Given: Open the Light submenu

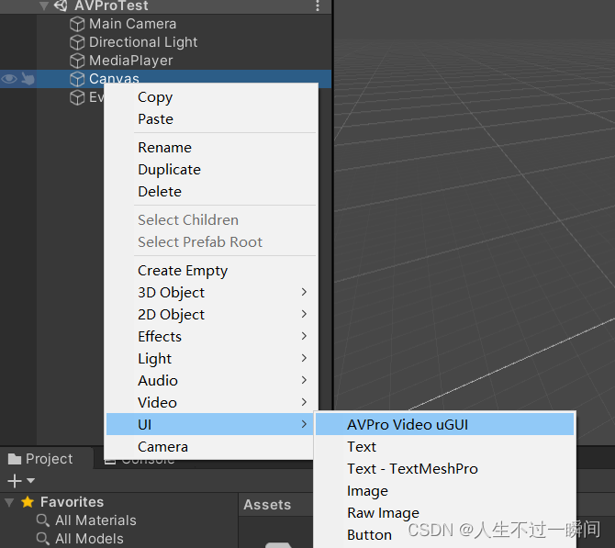Looking at the screenshot, I should point(211,359).
